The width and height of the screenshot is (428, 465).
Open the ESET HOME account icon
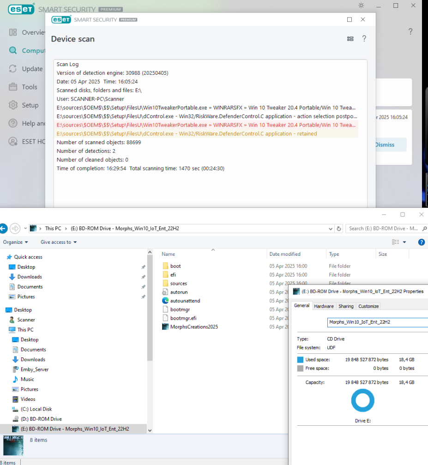pyautogui.click(x=13, y=141)
